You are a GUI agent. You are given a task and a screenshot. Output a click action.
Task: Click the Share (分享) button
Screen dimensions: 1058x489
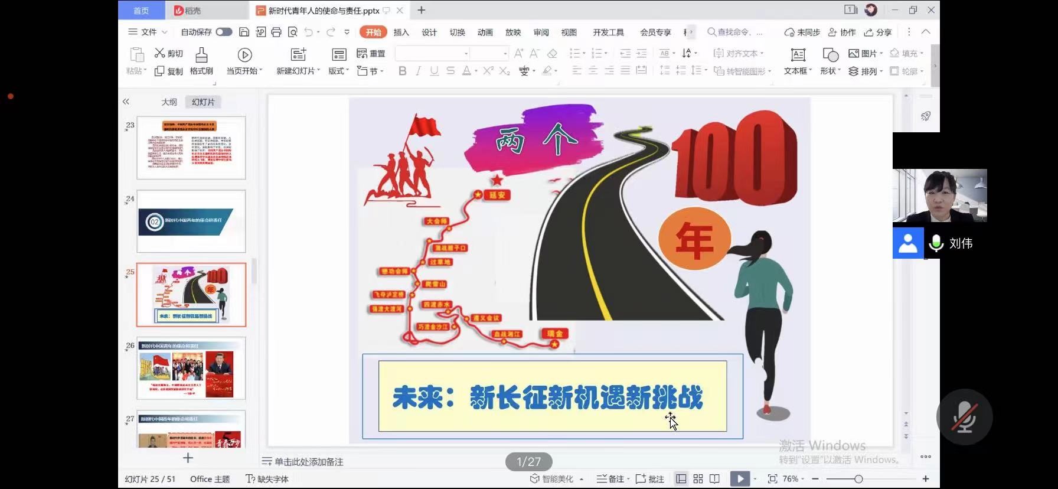click(x=878, y=32)
